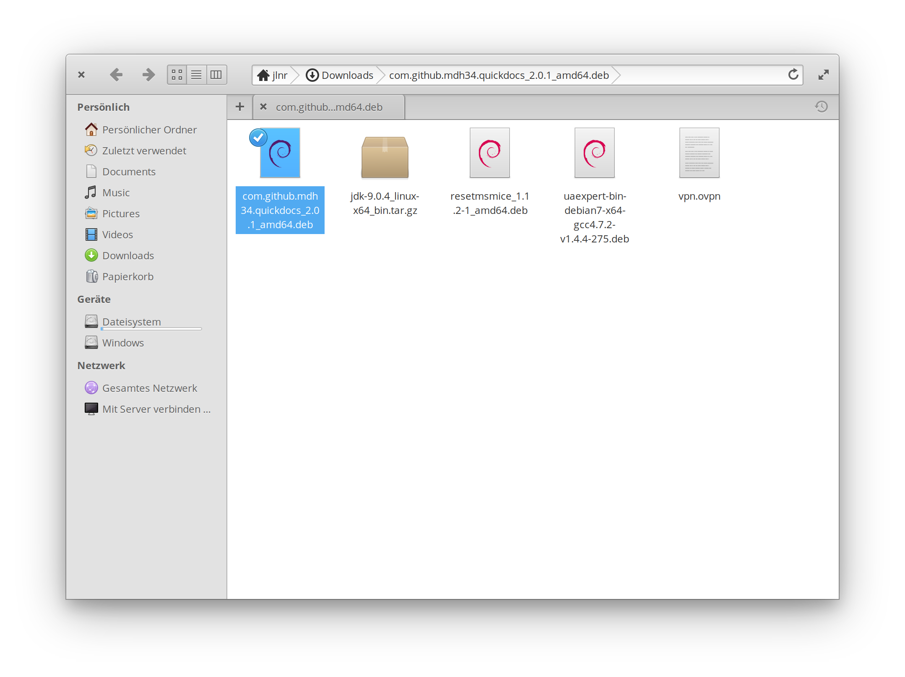This screenshot has height=677, width=905.
Task: Deselect checkmark on quickdocs deb file
Action: click(258, 138)
